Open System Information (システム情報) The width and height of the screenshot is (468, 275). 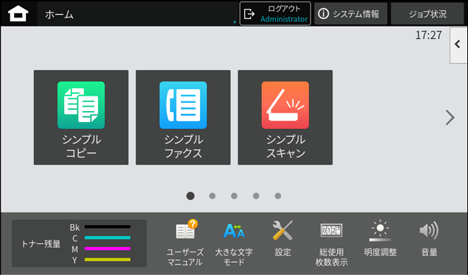[351, 14]
